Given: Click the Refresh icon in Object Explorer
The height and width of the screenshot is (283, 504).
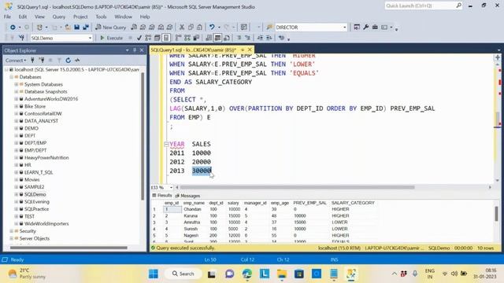Looking at the screenshot, I should (69, 60).
